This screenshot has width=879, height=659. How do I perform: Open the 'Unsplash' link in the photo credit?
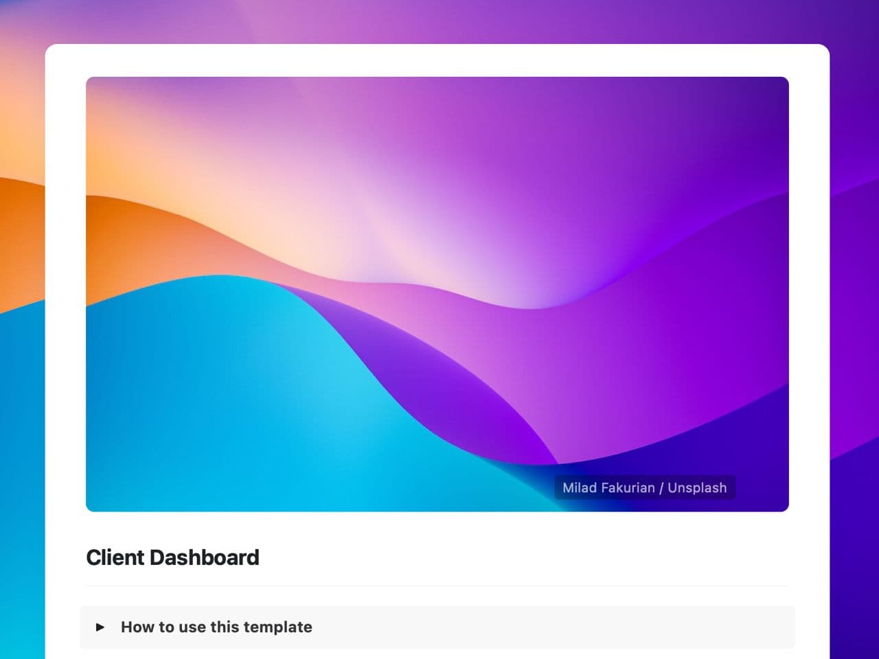[x=697, y=488]
